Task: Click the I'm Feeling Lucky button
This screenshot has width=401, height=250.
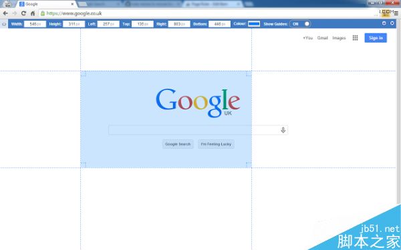Action: pyautogui.click(x=216, y=144)
